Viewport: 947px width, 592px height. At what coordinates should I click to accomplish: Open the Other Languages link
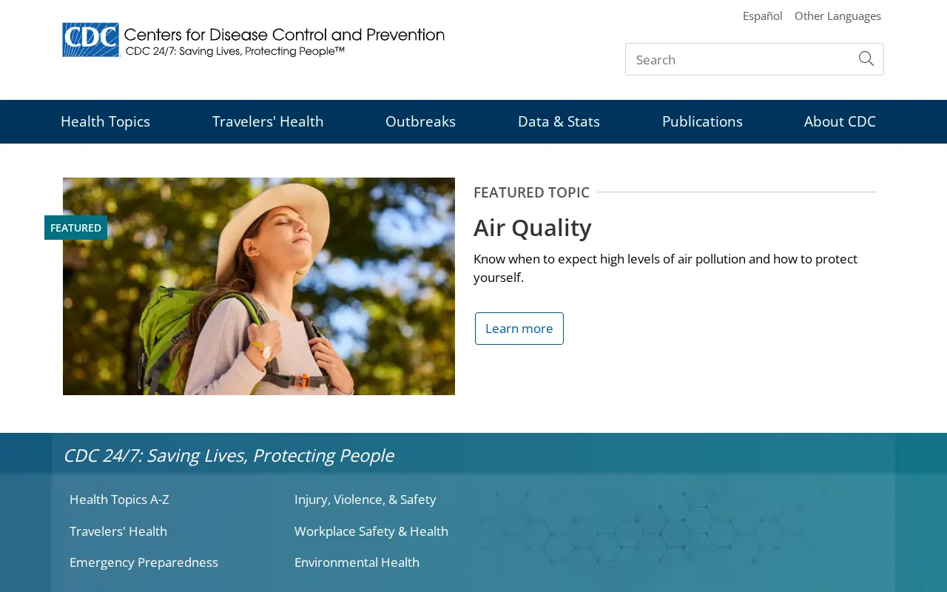point(838,16)
